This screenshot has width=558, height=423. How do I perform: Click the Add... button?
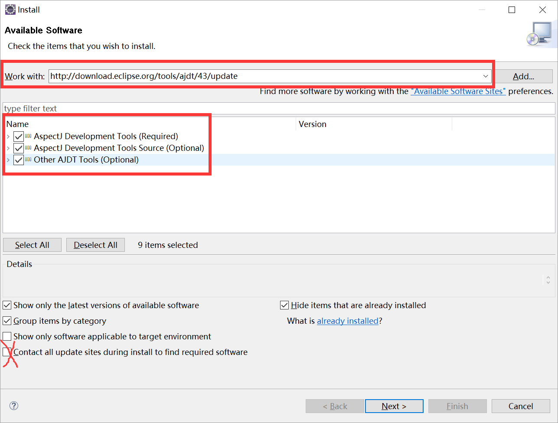point(523,76)
